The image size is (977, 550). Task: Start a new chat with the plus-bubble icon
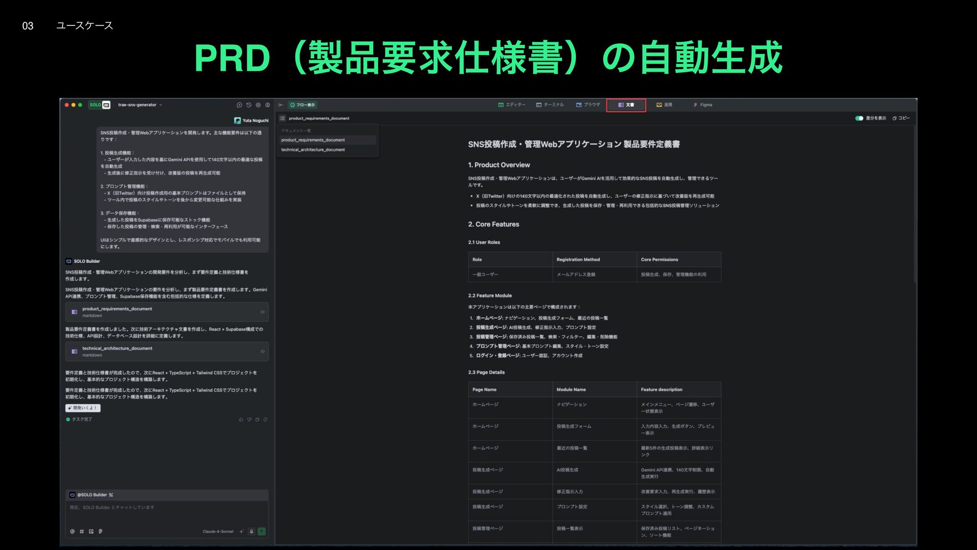click(x=239, y=105)
